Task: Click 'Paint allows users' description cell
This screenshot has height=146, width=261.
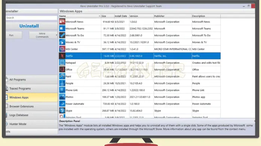Action: [206, 76]
